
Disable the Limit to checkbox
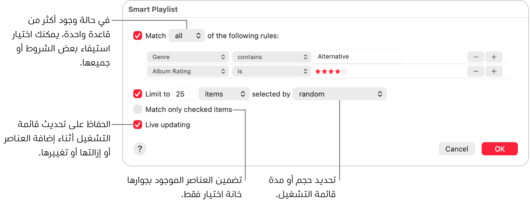coord(138,94)
